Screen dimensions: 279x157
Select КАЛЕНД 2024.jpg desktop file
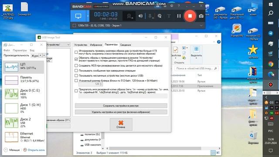[x=8, y=11]
